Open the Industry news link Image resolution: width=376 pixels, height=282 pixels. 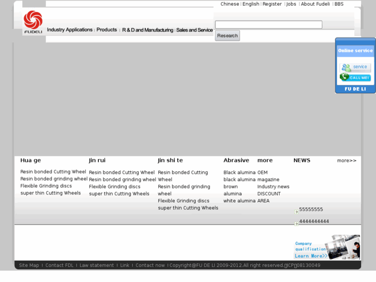tap(273, 187)
